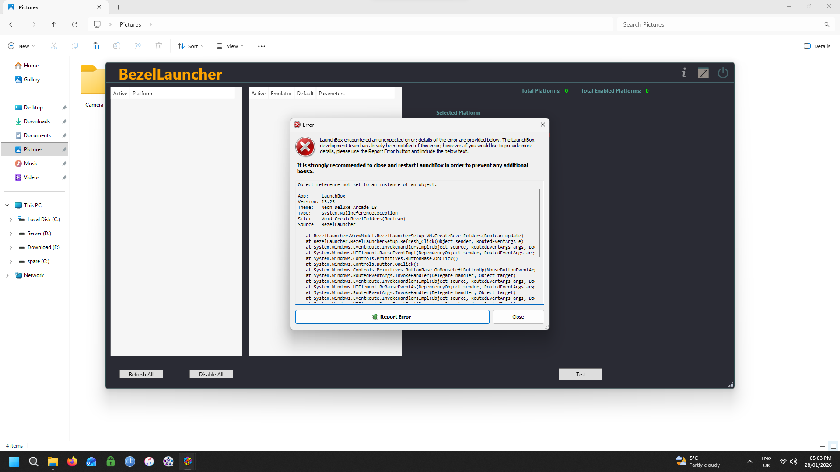Open the LaunchBox taskbar icon
This screenshot has height=472, width=840.
(188, 462)
